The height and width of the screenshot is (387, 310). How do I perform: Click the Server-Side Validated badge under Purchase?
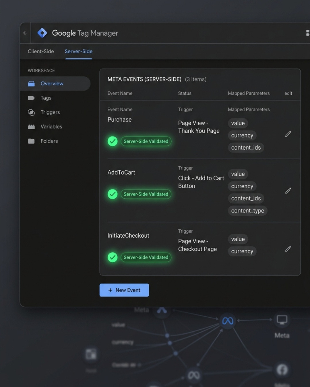pyautogui.click(x=146, y=141)
